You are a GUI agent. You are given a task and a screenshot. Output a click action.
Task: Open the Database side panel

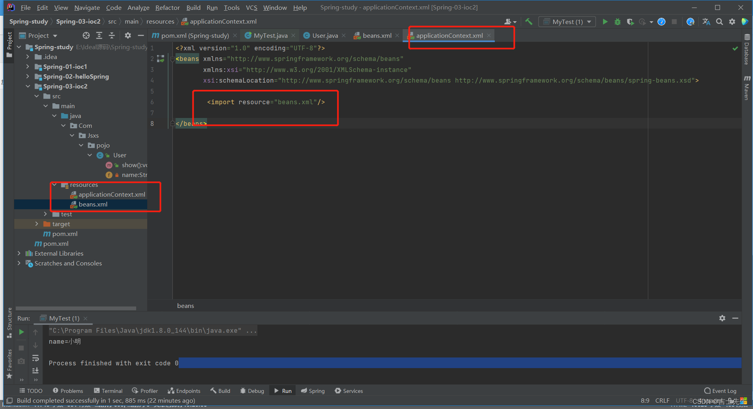(x=747, y=49)
